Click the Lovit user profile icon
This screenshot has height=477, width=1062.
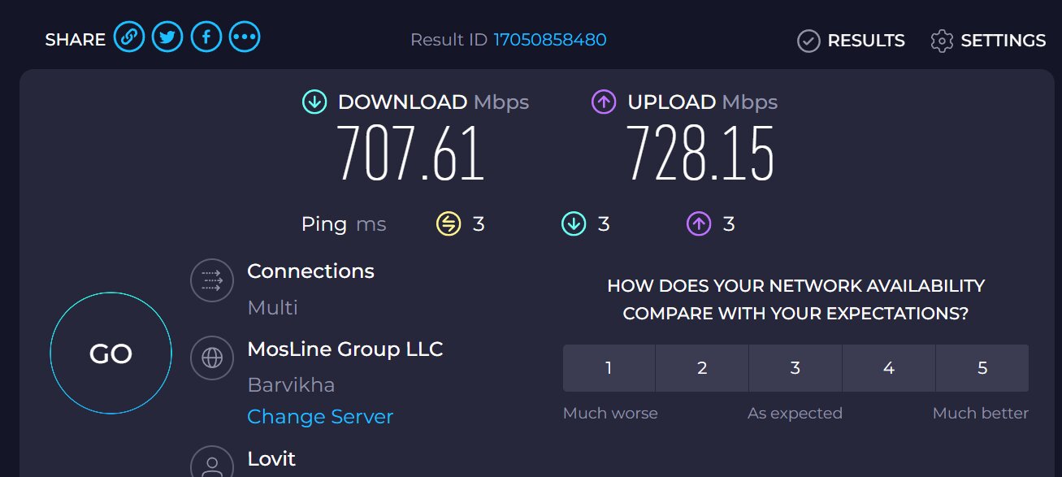click(x=212, y=461)
